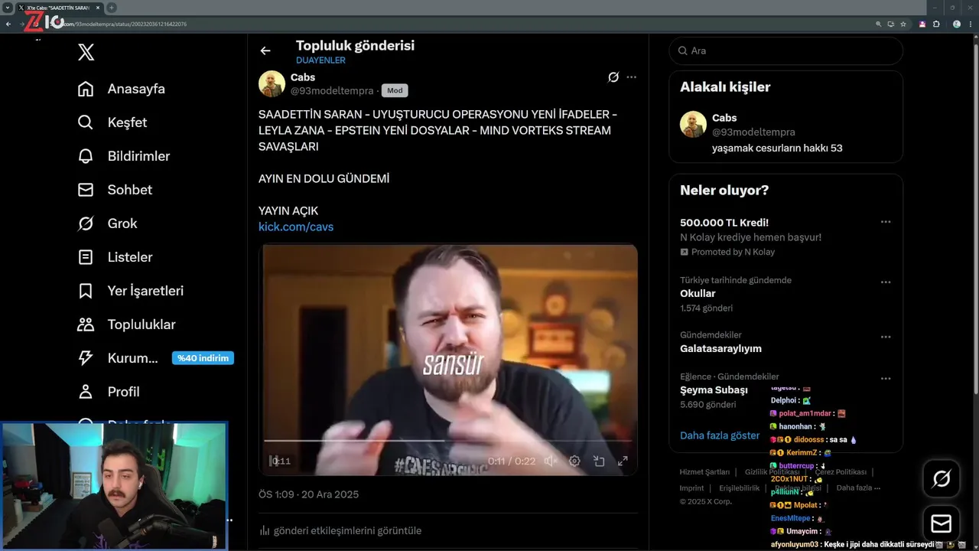Expand the video to fullscreen
Screen dimensions: 979x551
(623, 461)
